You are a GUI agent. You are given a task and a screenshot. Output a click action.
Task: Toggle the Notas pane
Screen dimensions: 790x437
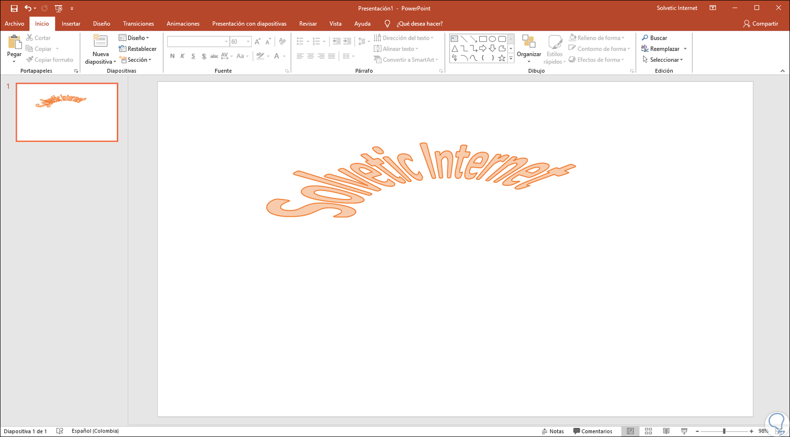(x=553, y=431)
